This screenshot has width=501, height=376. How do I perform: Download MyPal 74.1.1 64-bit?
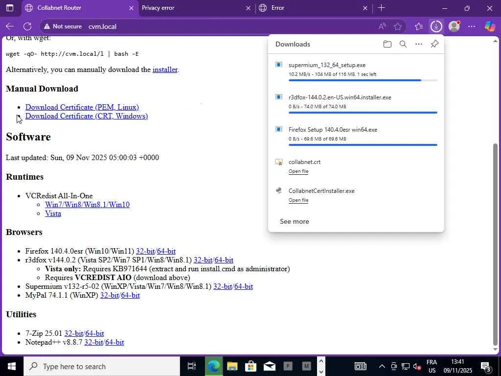tap(130, 295)
